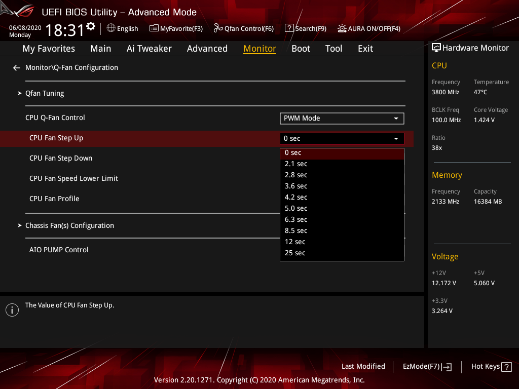Viewport: 519px width, 389px height.
Task: Switch to EzMode(F7)
Action: [427, 367]
